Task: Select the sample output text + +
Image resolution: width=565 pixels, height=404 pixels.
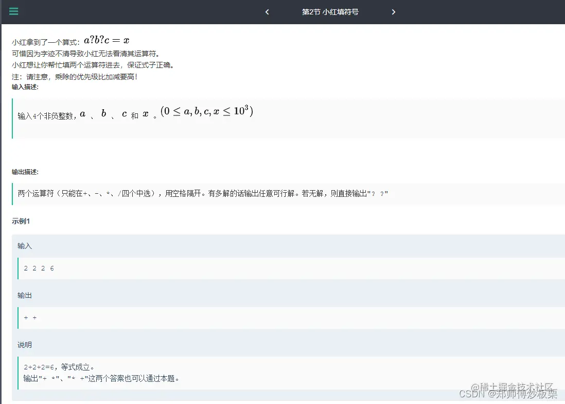Action: point(30,317)
